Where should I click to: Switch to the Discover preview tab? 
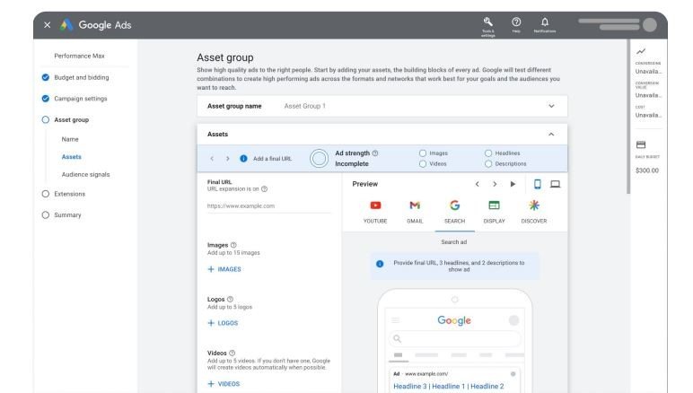[534, 212]
